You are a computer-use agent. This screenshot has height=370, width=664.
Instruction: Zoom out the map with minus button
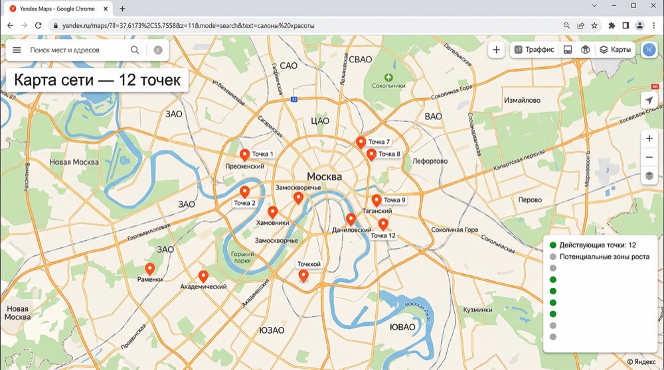coord(649,157)
